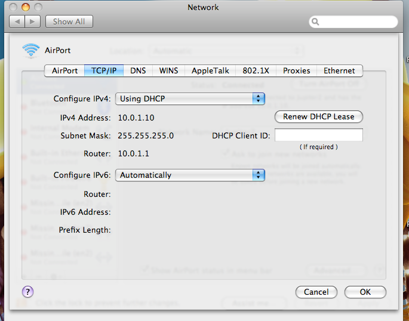Viewport: 409px width, 321px height.
Task: Open help with the question mark button
Action: point(27,292)
